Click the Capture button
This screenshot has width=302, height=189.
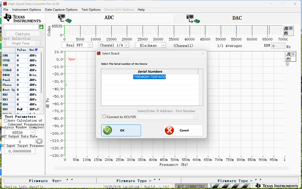tap(22, 34)
